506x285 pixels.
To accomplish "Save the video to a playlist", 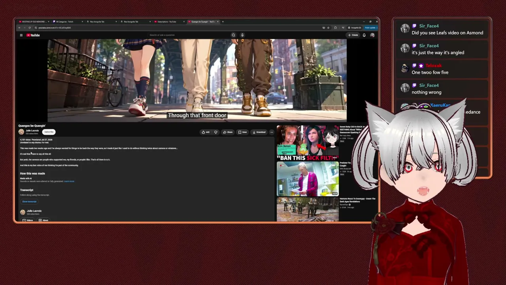I will click(x=242, y=132).
